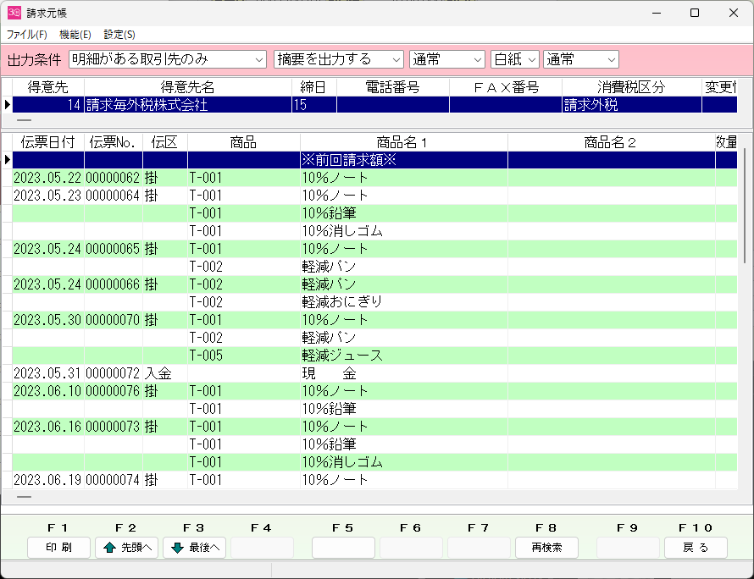
Task: Select slip number 00000073
Action: (x=113, y=427)
